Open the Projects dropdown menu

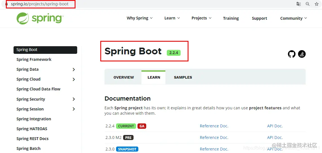tap(201, 18)
